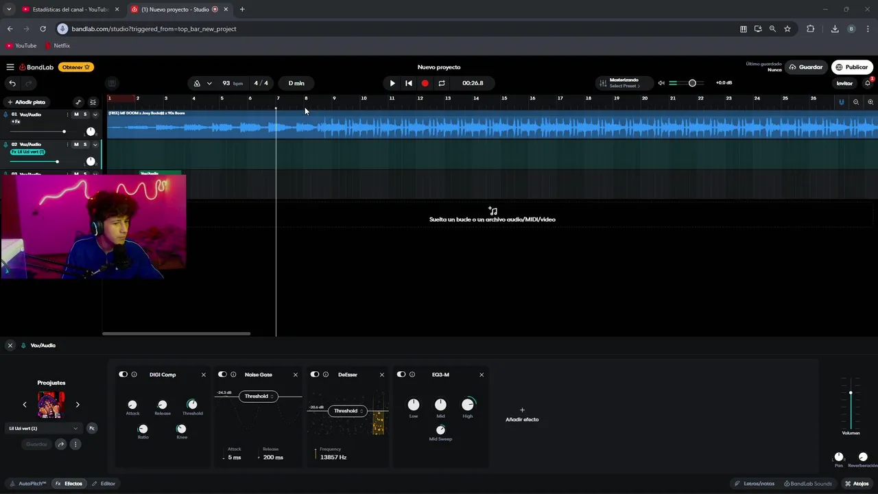The width and height of the screenshot is (878, 494).
Task: Change the 4/4 time signature
Action: [x=261, y=83]
